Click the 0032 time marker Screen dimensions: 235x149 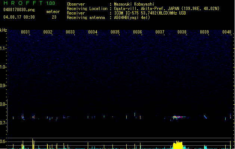48,32
